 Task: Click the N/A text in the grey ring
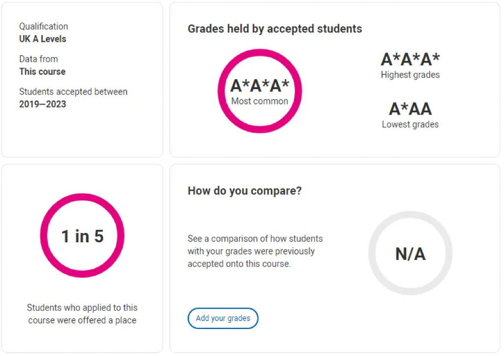pos(410,254)
